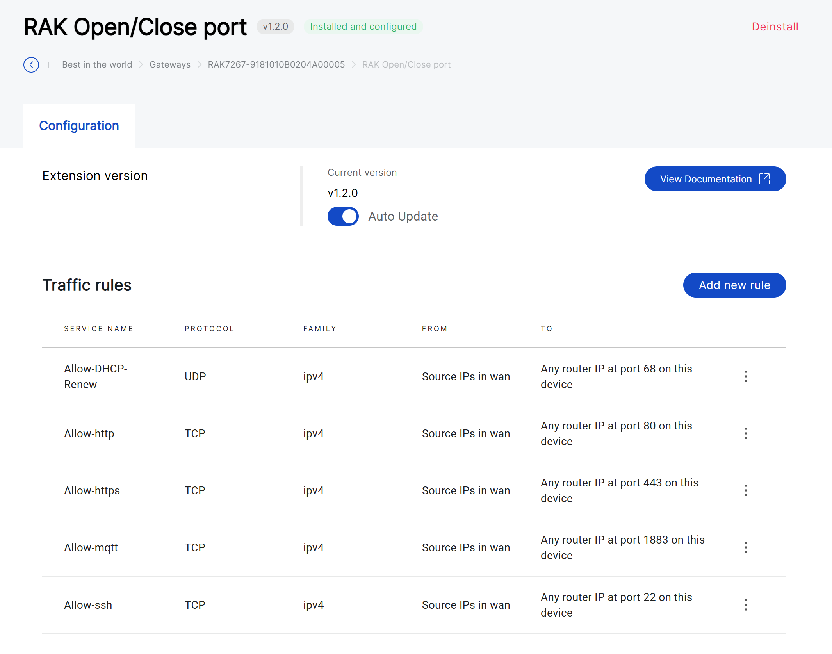Open kebab menu for Allow-http rule
This screenshot has width=832, height=654.
tap(746, 433)
